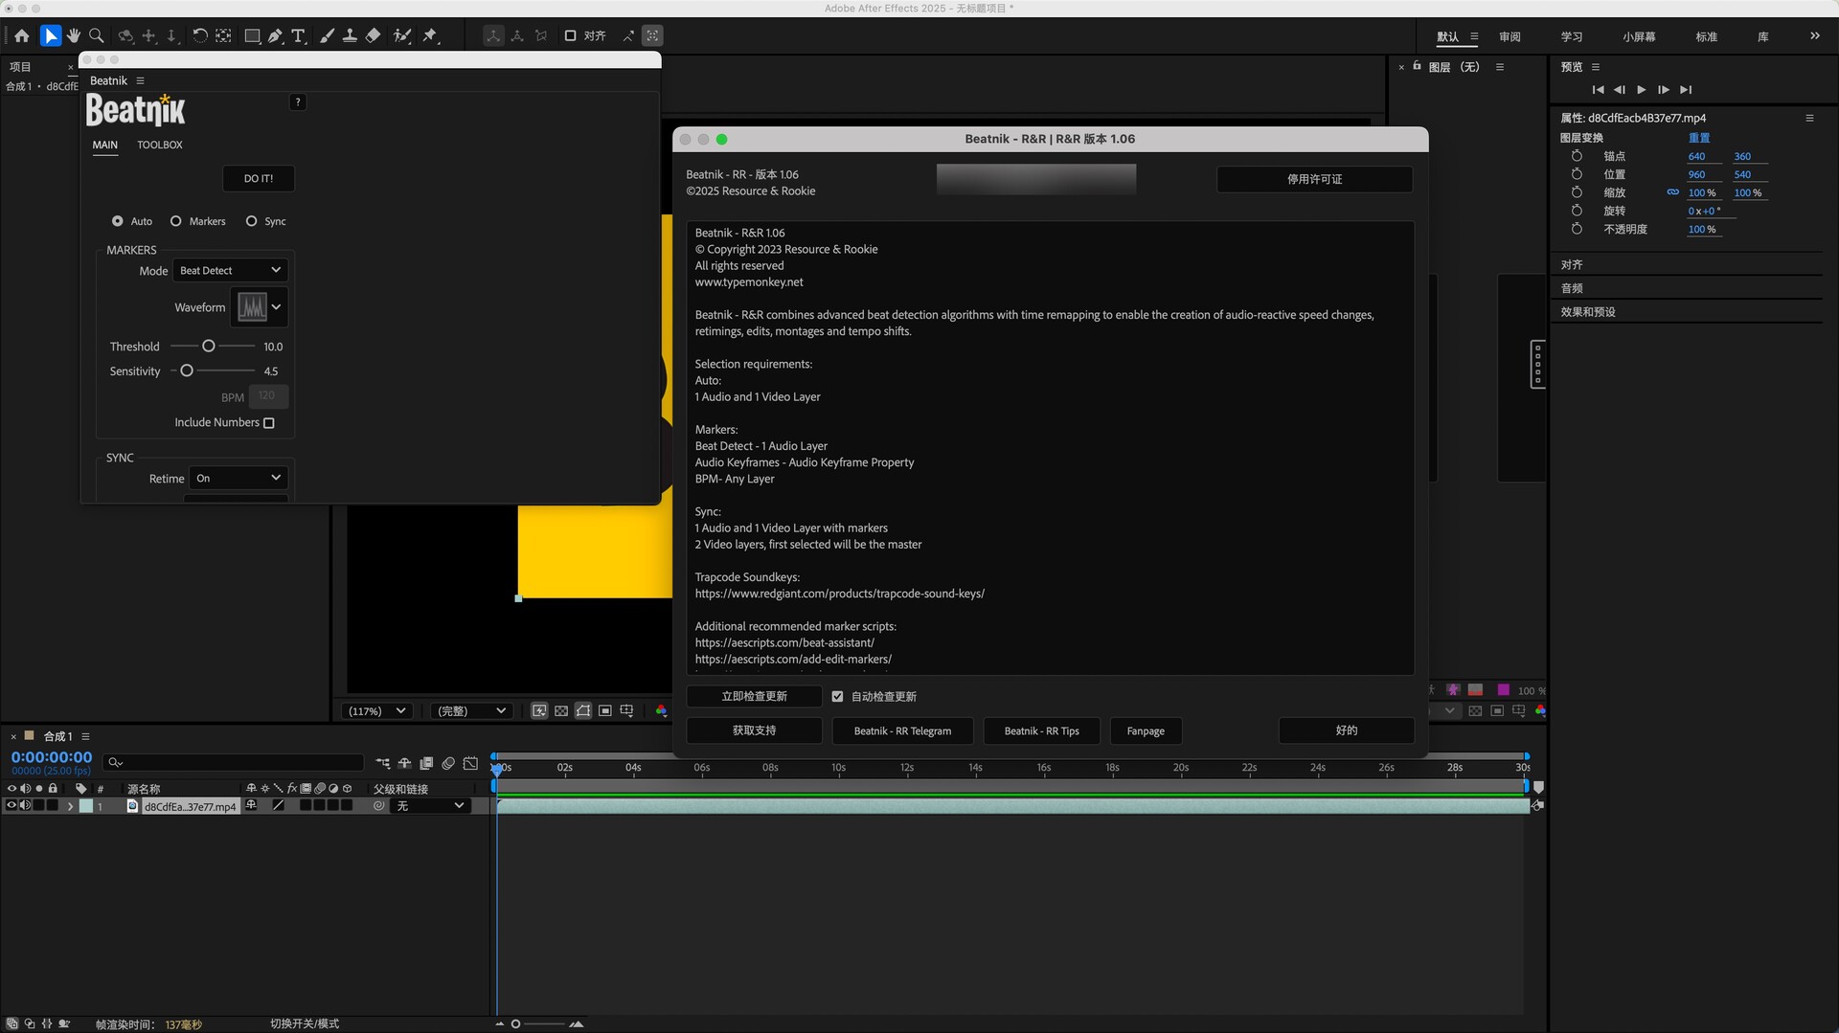
Task: Open the 117% zoom level dropdown
Action: [x=377, y=711]
